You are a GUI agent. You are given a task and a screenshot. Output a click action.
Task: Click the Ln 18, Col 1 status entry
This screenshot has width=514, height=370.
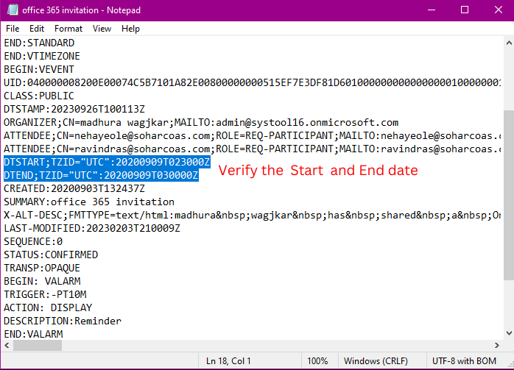click(x=228, y=361)
